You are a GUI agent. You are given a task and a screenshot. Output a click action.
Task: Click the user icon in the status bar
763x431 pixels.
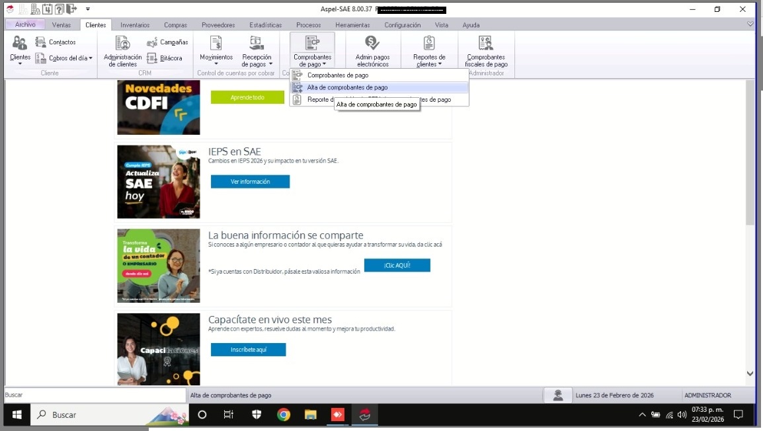[557, 395]
